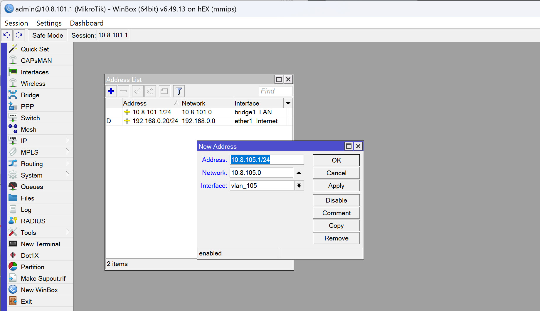The height and width of the screenshot is (311, 540).
Task: Open the Interface column filter dropdown
Action: pos(288,103)
